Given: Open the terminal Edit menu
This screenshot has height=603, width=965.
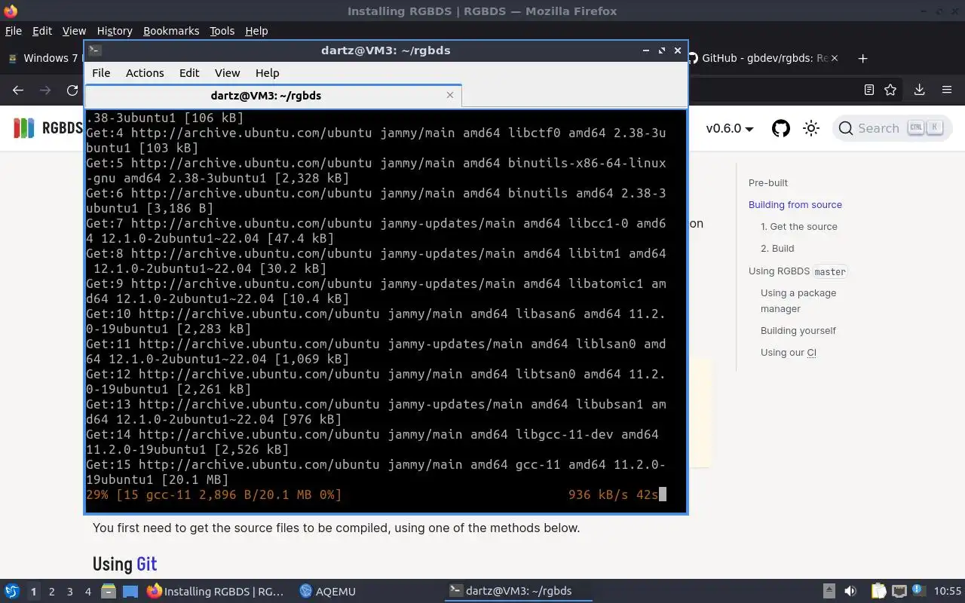Looking at the screenshot, I should (x=189, y=73).
